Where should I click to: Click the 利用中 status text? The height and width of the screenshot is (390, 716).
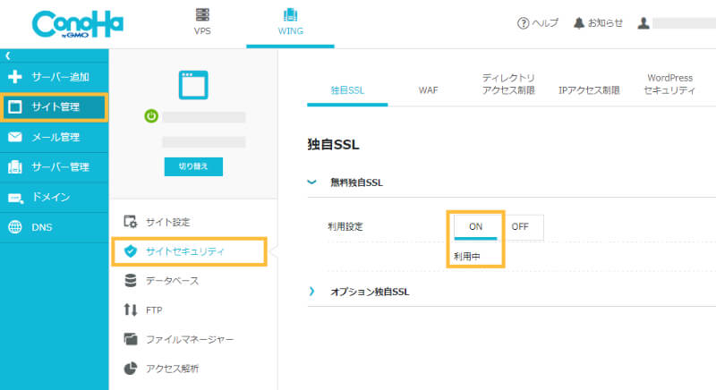click(x=466, y=257)
